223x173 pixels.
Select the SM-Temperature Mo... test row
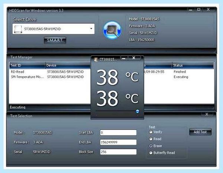pyautogui.click(x=111, y=77)
